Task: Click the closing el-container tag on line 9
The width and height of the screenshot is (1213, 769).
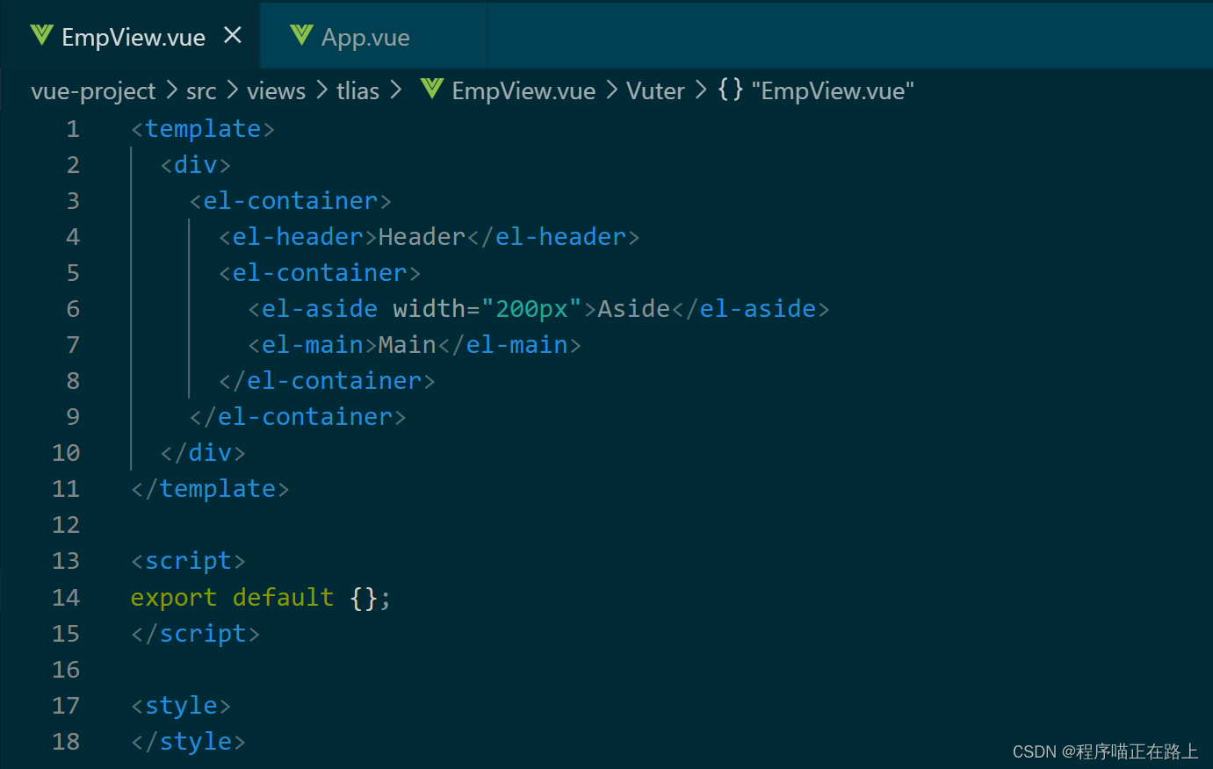Action: [298, 417]
